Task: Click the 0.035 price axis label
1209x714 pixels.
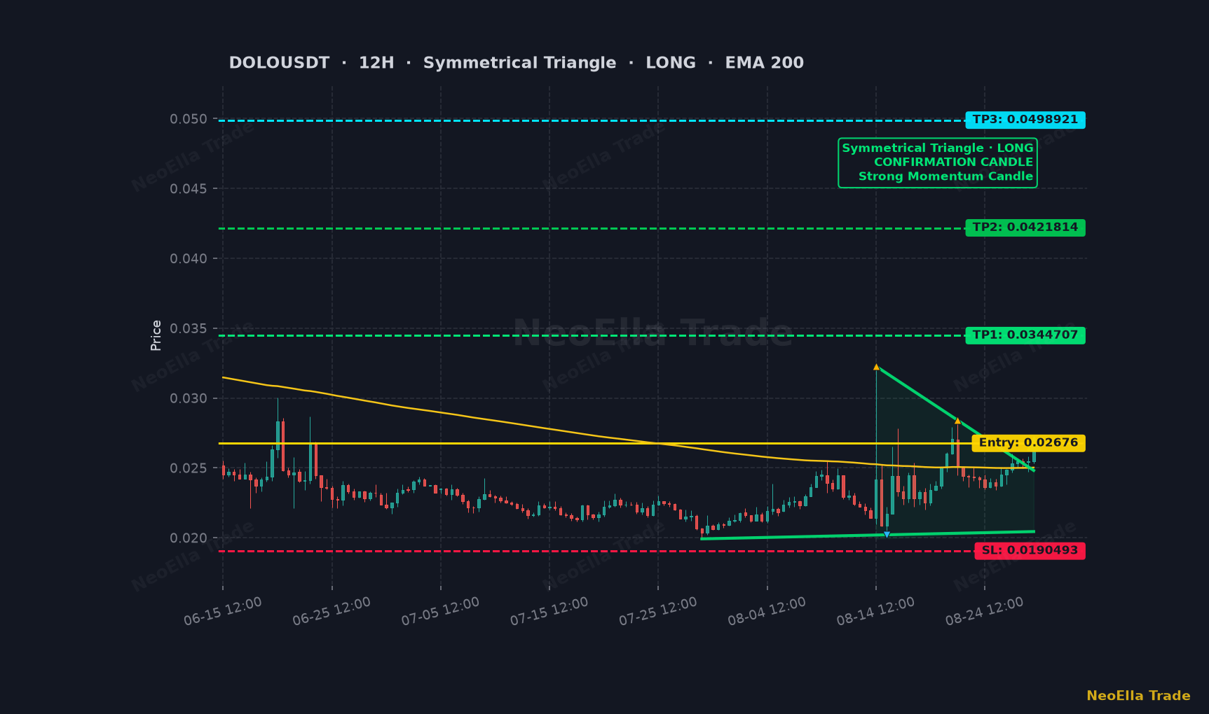Action: click(x=189, y=328)
